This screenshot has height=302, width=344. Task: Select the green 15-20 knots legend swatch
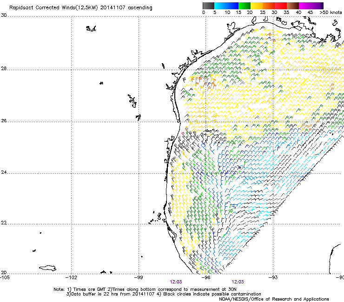pyautogui.click(x=245, y=6)
